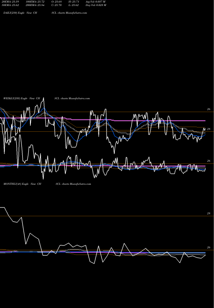Select the 'Day Vol' reading
The image size is (214, 308).
(96, 5)
